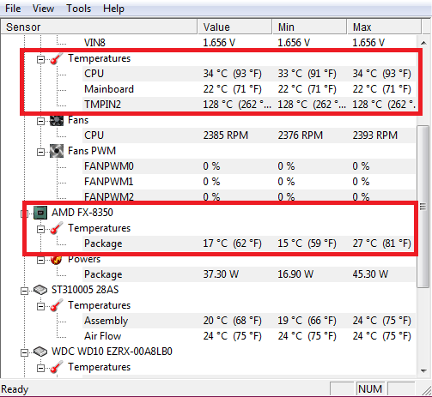The image size is (432, 397).
Task: Select the Package power row label
Action: (x=103, y=274)
